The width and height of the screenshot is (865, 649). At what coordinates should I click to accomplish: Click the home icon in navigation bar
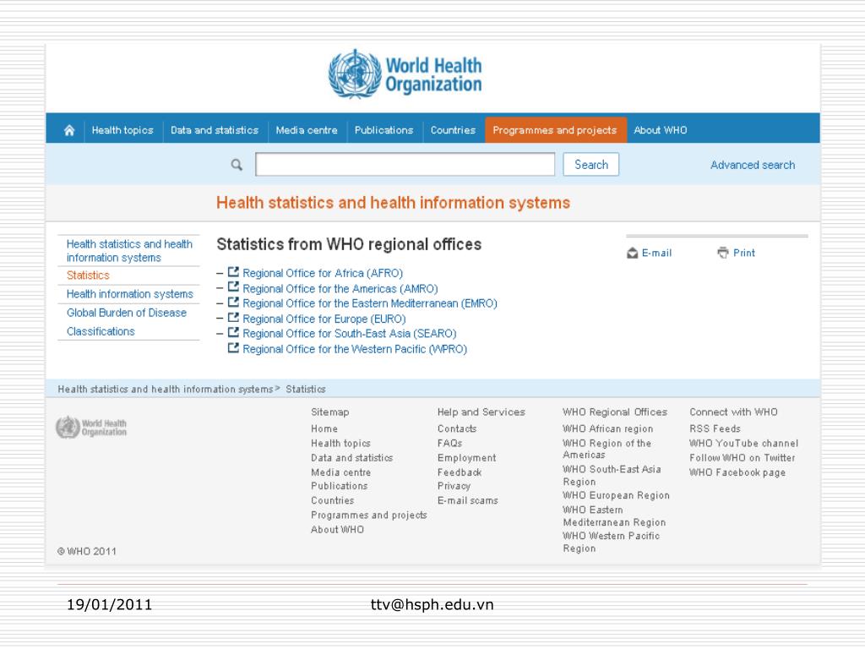pos(69,130)
